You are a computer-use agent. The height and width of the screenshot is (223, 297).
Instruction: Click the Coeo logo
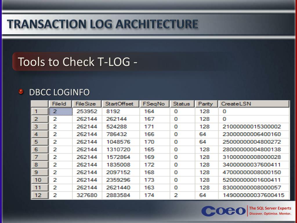click(224, 211)
